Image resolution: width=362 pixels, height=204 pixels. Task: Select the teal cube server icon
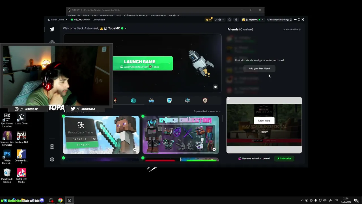[x=133, y=100]
